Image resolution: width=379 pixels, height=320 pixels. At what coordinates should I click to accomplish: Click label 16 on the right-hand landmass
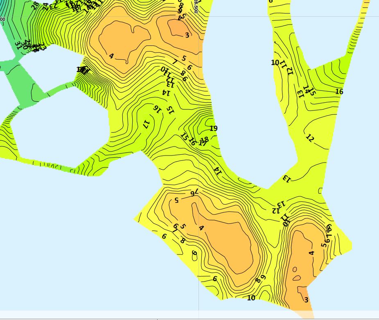339,92
